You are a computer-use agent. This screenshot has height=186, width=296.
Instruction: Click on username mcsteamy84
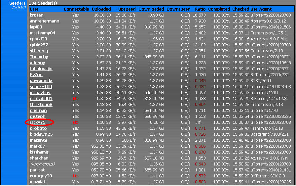(x=43, y=33)
